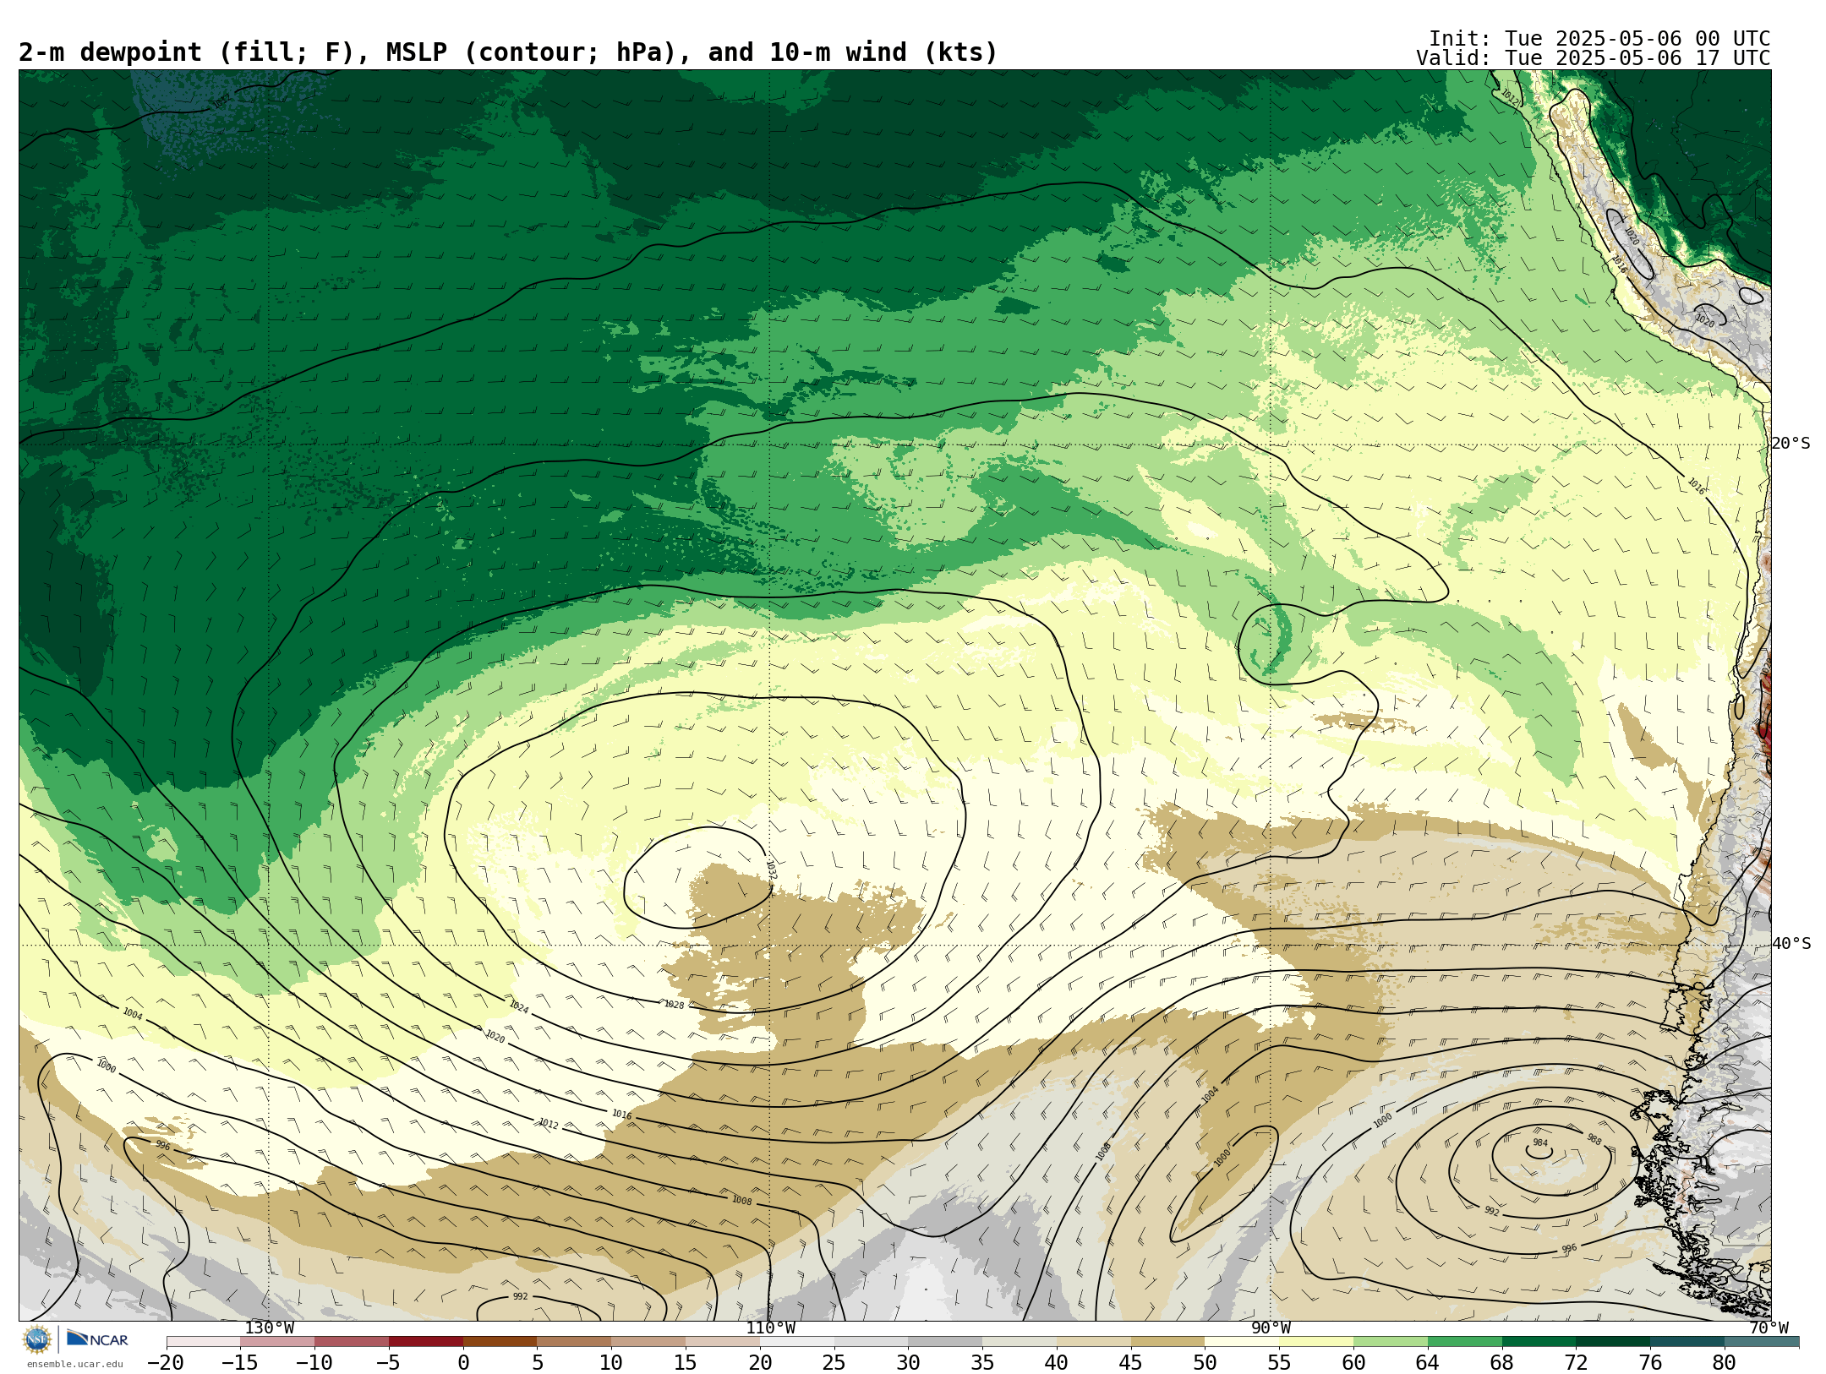Pick colorbar swatch between 68 and 72
This screenshot has height=1374, width=1826.
point(1539,1342)
